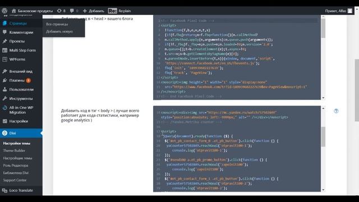Click the page scrollbar up arrow
The height and width of the screenshot is (202, 359).
(x=357, y=9)
